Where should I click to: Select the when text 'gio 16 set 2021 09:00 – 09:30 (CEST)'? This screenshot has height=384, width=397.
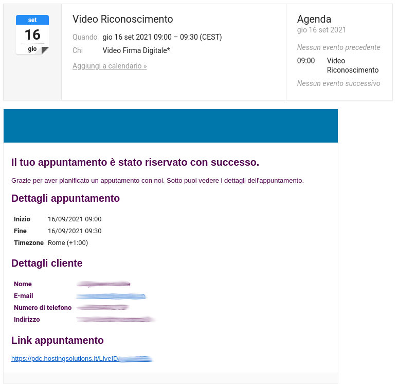coord(162,37)
